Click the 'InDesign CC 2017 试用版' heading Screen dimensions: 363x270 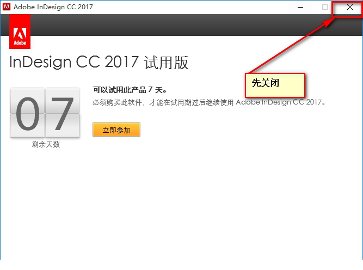[x=99, y=62]
